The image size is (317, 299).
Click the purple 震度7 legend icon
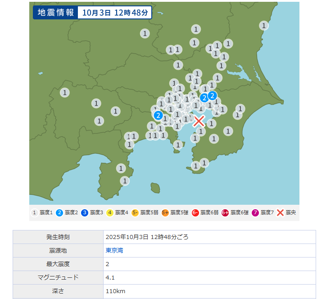[255, 212]
